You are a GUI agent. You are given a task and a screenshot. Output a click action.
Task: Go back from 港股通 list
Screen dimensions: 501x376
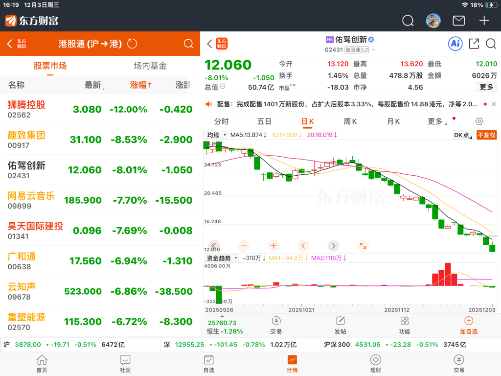[x=10, y=44]
